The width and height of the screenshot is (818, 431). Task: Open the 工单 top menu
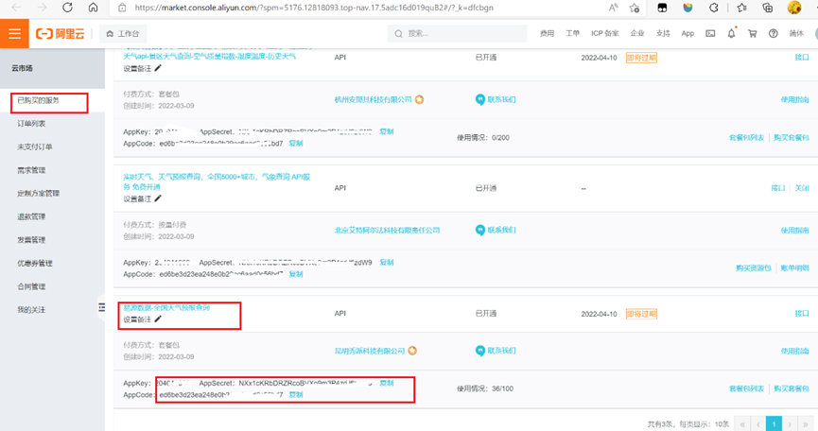[x=572, y=33]
